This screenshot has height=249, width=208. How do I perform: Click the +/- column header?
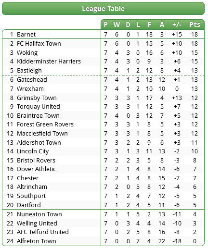pos(177,25)
